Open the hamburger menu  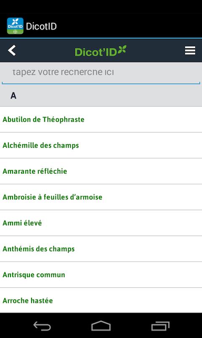(x=190, y=50)
